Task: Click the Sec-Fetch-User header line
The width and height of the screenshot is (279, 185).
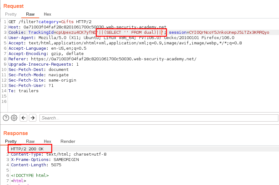Action: click(x=31, y=86)
